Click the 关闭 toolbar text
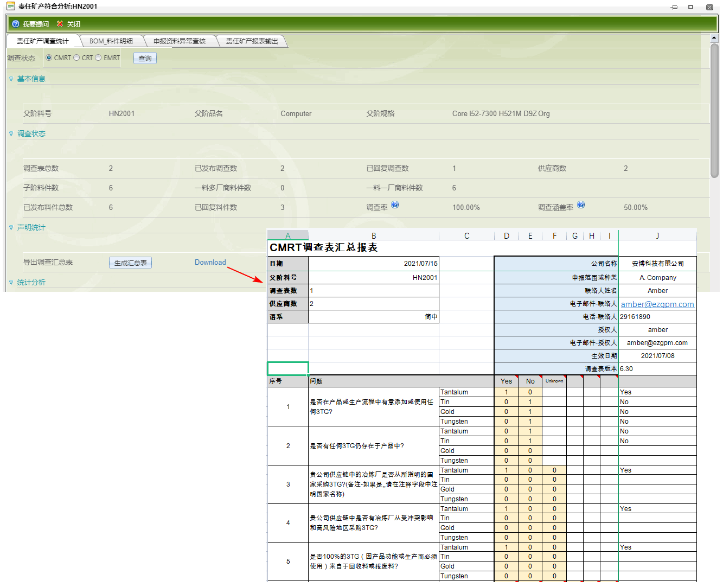This screenshot has height=587, width=723. 74,24
